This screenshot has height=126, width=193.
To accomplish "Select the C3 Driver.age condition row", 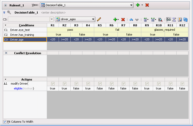I will [x=25, y=40].
